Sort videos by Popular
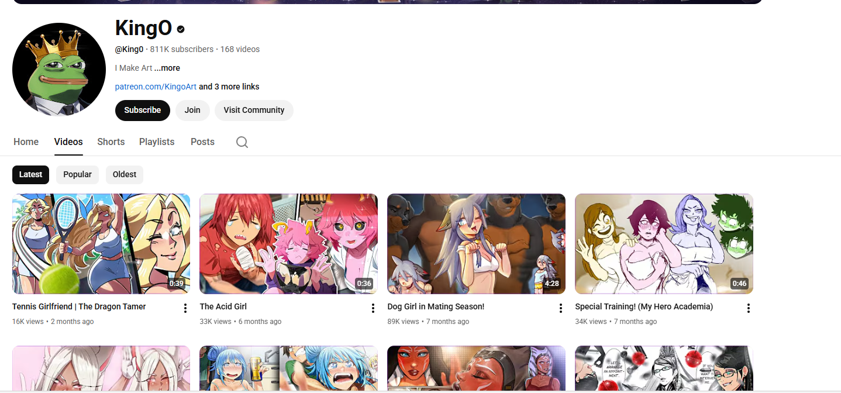The height and width of the screenshot is (393, 841). pyautogui.click(x=77, y=174)
